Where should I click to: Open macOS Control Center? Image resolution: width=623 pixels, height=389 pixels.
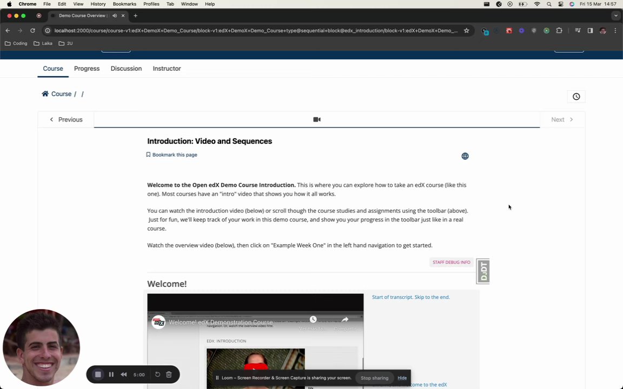(561, 4)
